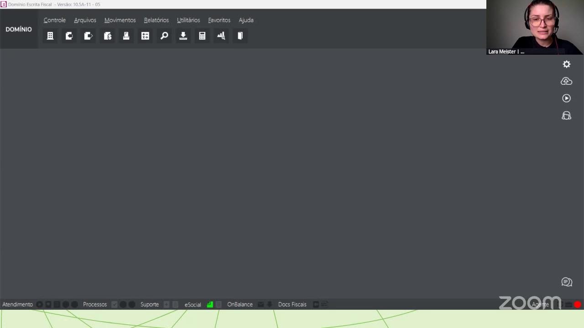This screenshot has height=328, width=584.
Task: Open the Ajuda menu
Action: tap(246, 20)
